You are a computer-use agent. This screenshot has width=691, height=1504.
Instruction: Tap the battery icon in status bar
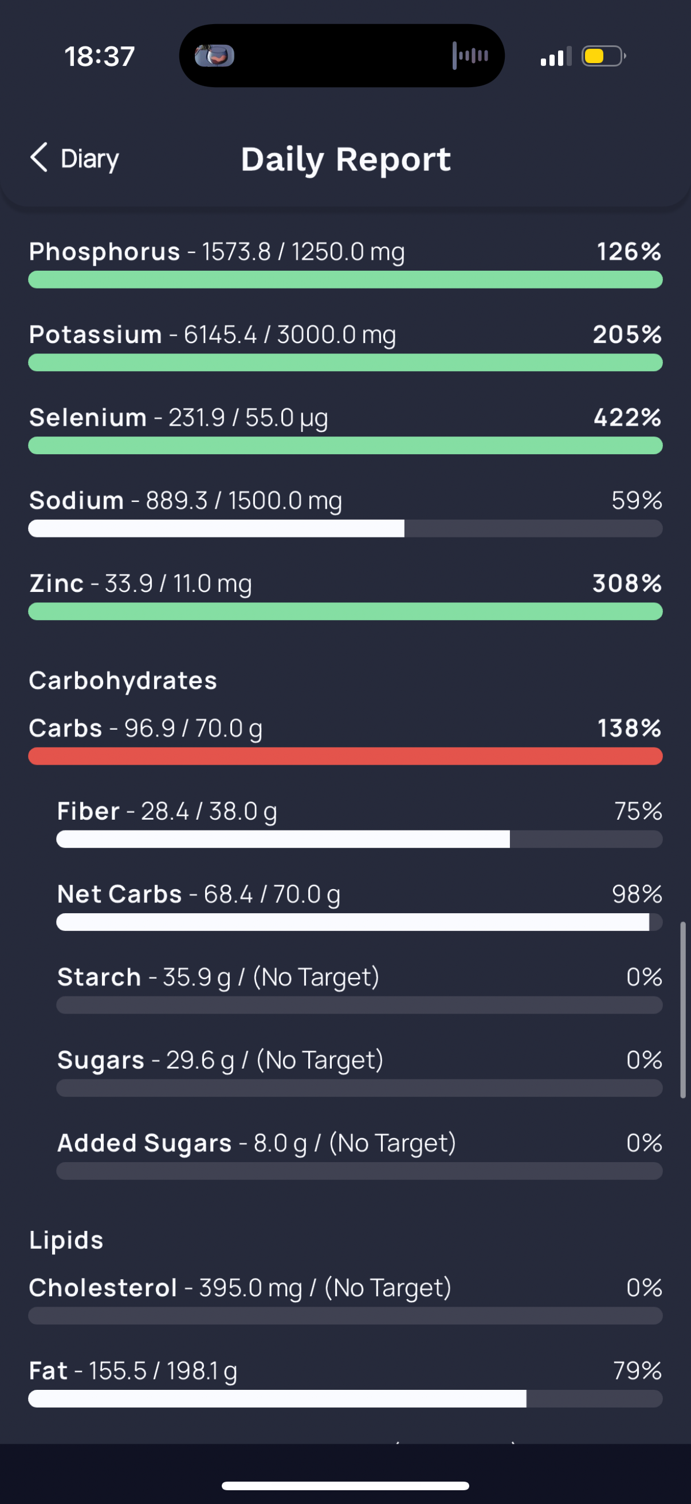click(x=603, y=57)
